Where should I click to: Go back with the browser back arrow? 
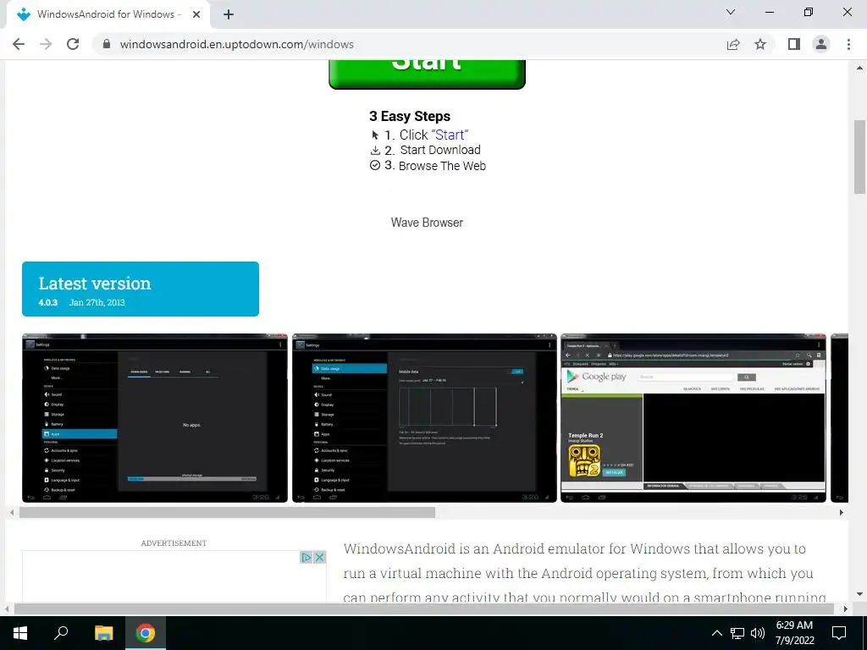[x=19, y=44]
